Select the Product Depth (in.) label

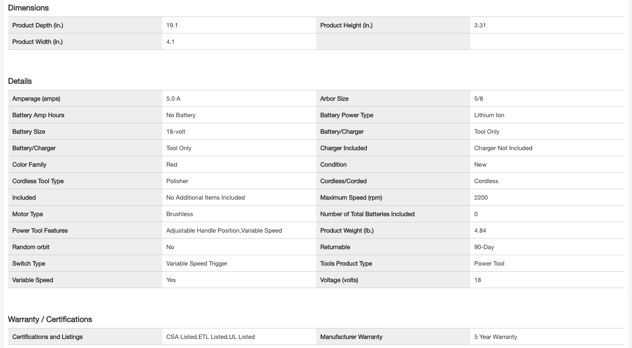coord(38,26)
